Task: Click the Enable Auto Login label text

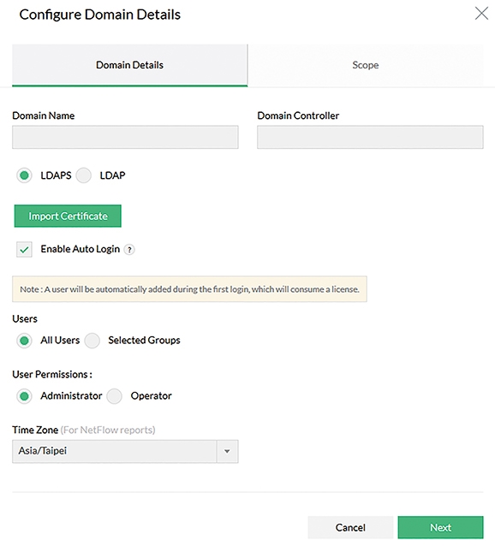Action: point(81,249)
